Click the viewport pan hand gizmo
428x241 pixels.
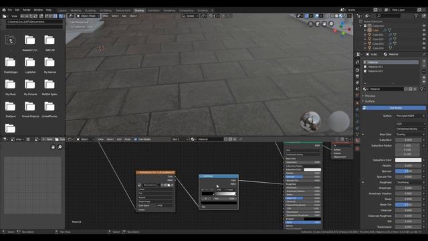[324, 24]
